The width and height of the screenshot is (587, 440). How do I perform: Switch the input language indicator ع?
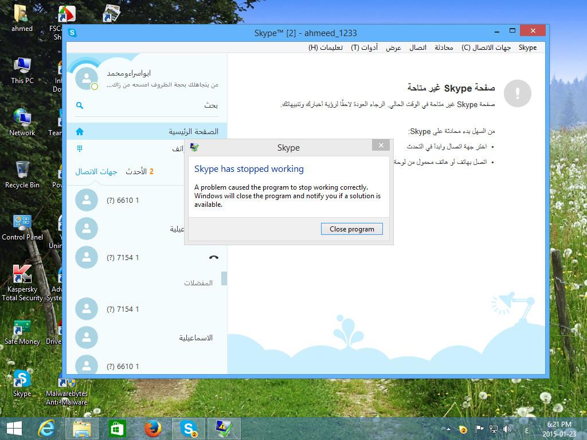coord(526,430)
